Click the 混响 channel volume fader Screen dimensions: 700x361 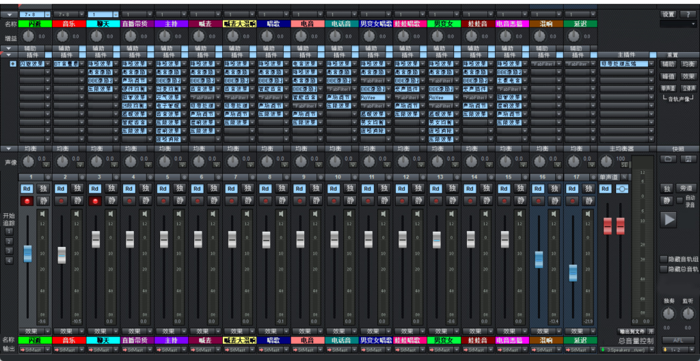pos(539,259)
